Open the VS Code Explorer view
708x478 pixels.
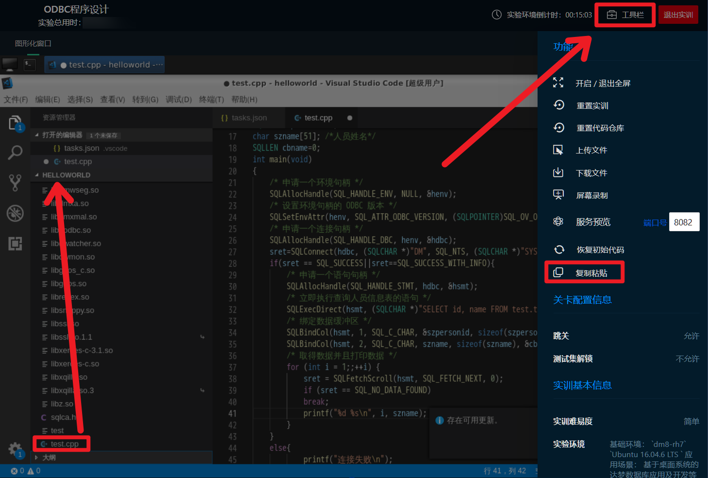click(x=15, y=123)
